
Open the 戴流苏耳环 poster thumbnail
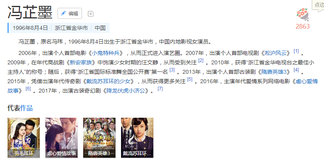click(137, 138)
